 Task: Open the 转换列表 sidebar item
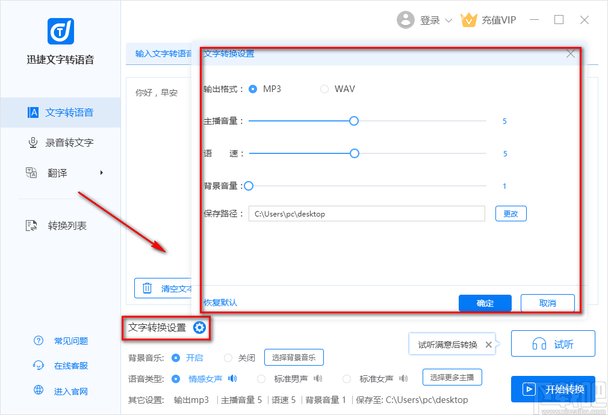(x=60, y=226)
